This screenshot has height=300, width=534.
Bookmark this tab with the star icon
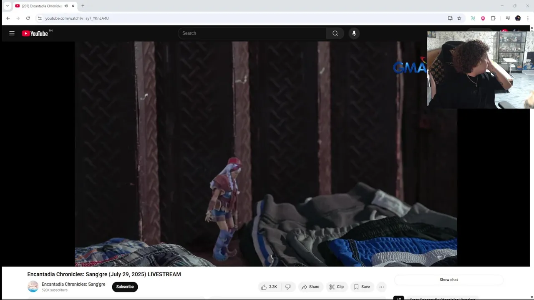[x=459, y=18]
